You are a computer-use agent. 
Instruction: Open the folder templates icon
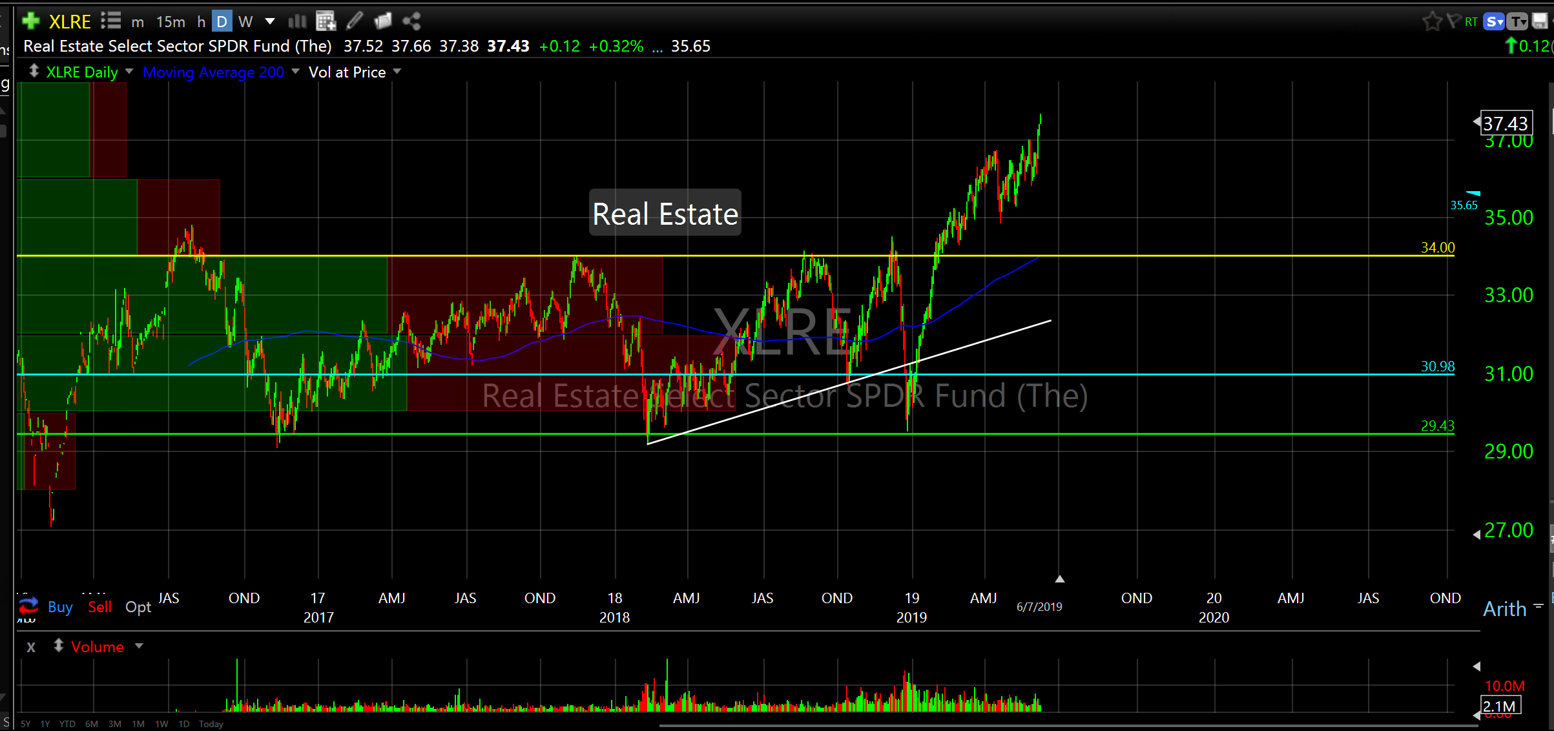[382, 21]
